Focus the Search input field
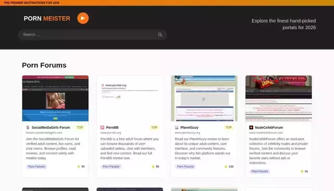The width and height of the screenshot is (334, 191). coord(92,35)
